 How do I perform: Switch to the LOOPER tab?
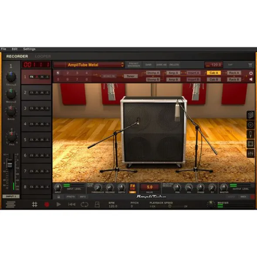[x=43, y=57]
